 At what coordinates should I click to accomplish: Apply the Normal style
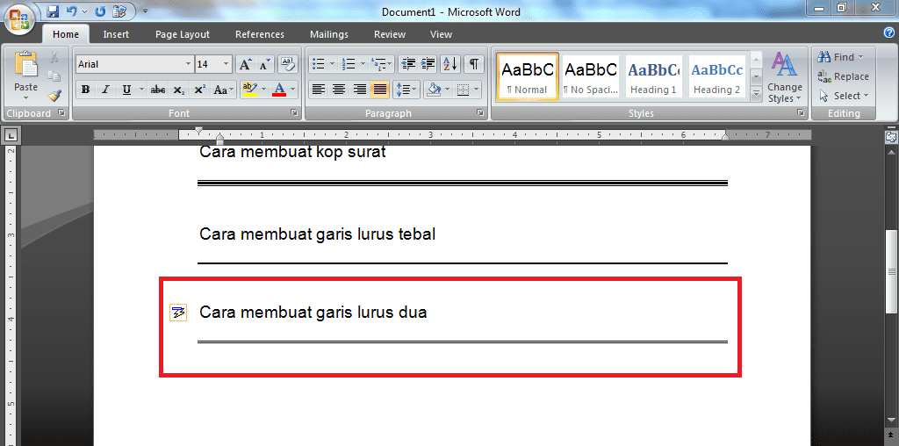[528, 76]
